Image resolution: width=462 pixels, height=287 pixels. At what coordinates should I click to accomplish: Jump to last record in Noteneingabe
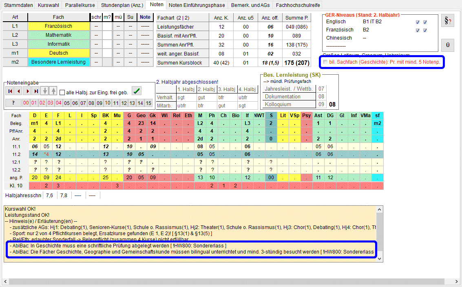36,91
